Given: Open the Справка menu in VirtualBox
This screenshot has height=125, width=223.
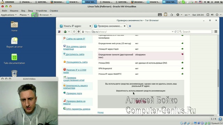Looking at the screenshot, I should coord(54,11).
